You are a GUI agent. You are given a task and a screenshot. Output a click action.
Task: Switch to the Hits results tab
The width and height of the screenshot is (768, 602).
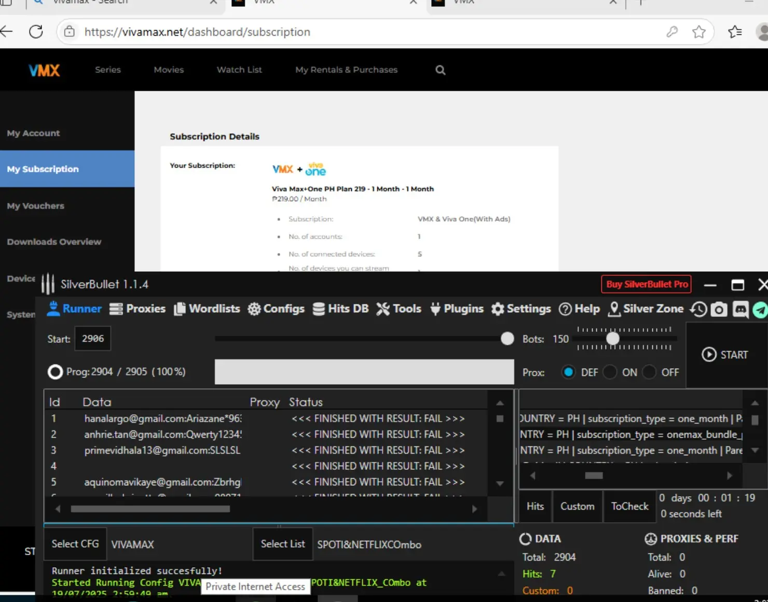535,506
